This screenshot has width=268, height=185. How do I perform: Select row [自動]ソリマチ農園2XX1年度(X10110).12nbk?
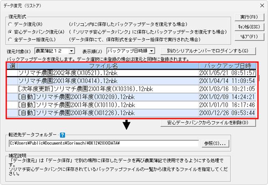coord(131,105)
